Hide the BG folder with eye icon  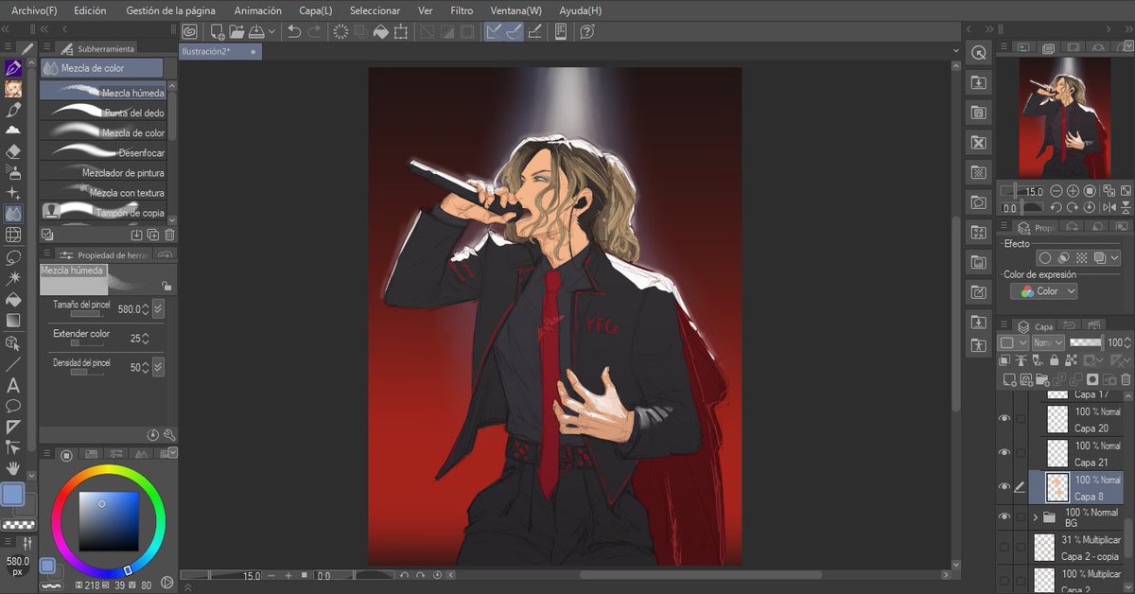click(x=1004, y=517)
